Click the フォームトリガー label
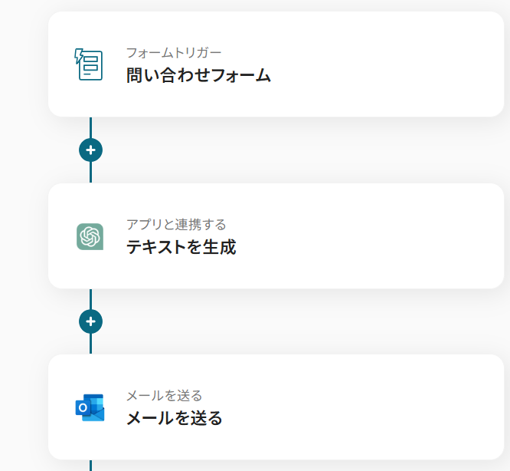 (x=174, y=53)
